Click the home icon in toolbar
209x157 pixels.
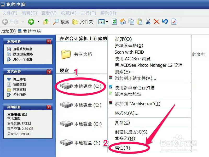coord(123,22)
